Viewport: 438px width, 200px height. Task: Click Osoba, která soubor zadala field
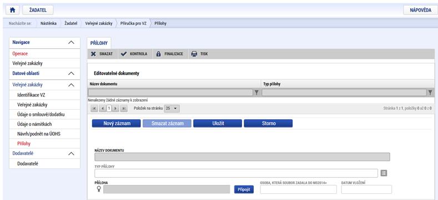[x=298, y=189]
